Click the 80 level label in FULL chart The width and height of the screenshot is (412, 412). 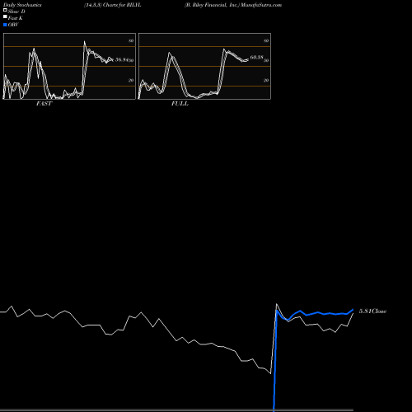[266, 40]
